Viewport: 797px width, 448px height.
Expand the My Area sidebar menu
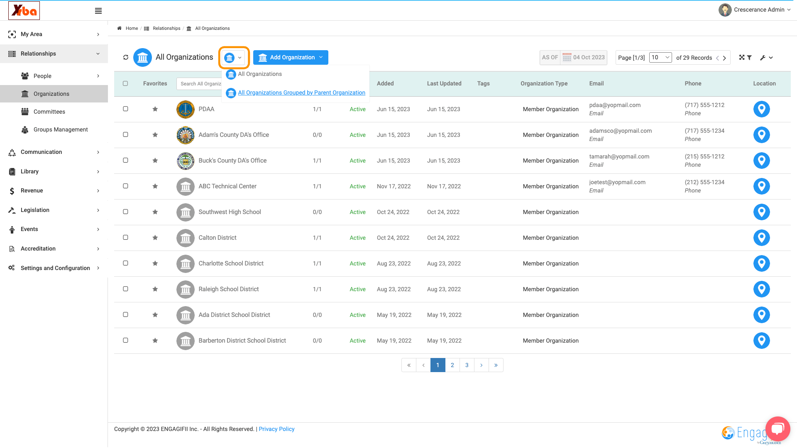[x=54, y=34]
